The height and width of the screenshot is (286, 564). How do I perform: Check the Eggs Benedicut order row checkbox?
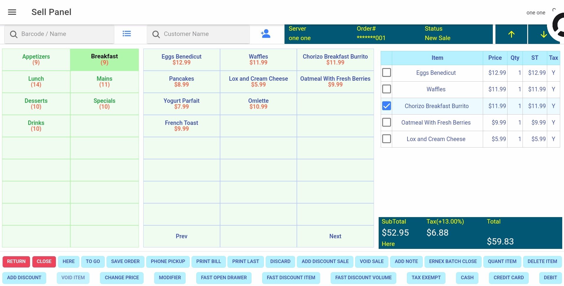pyautogui.click(x=386, y=72)
